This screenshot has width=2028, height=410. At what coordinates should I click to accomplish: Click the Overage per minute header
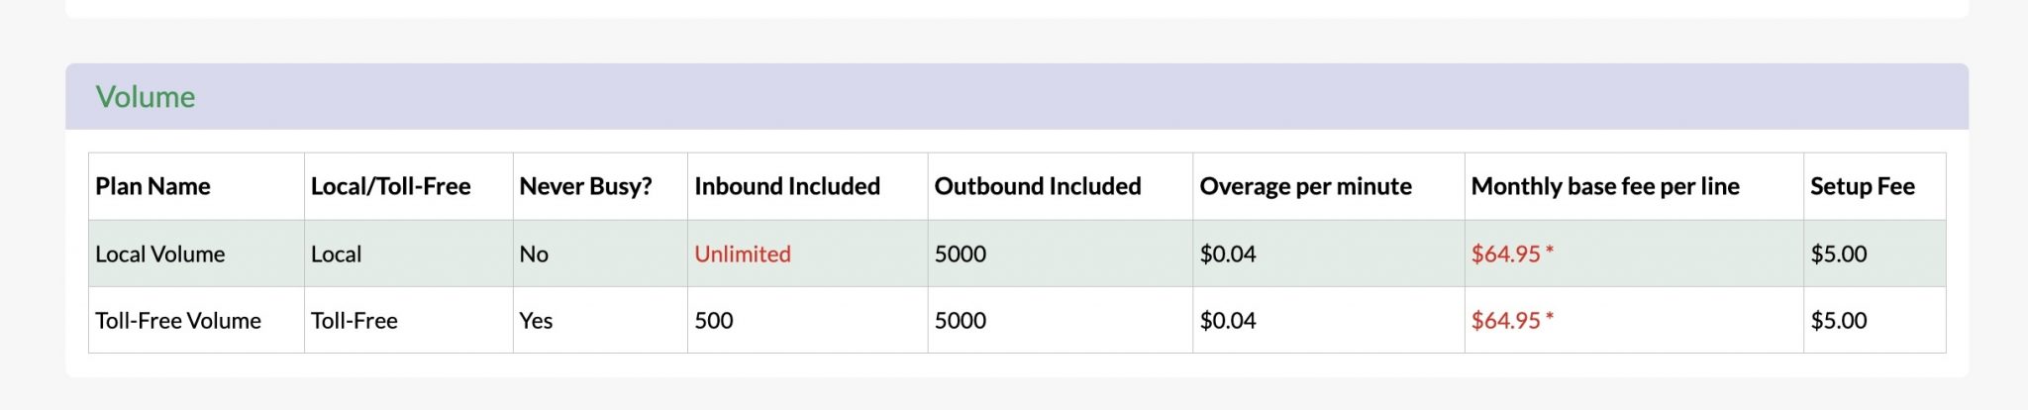1305,186
